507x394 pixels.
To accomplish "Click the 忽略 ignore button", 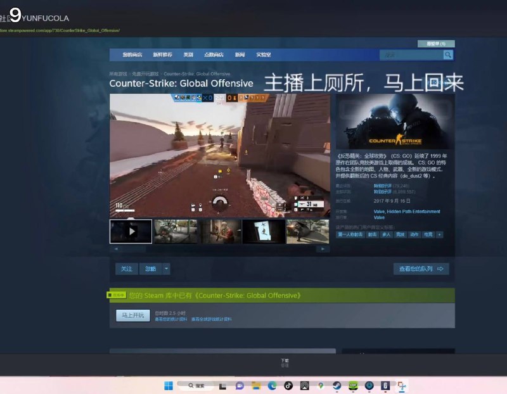I will 150,269.
